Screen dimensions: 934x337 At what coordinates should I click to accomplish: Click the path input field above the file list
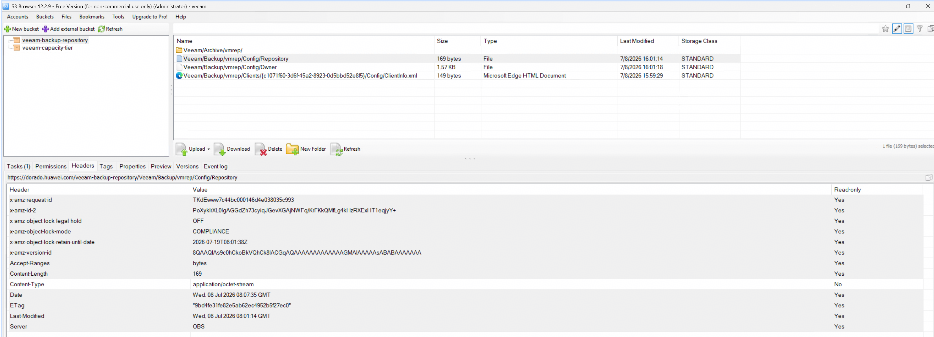[x=526, y=29]
